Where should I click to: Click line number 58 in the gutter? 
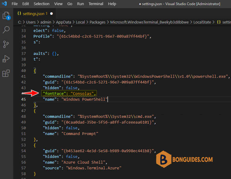coord(23,174)
